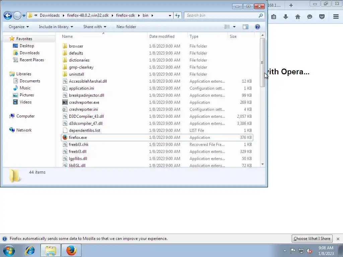Select freebl3.dll file
The width and height of the screenshot is (343, 257).
pos(77,152)
